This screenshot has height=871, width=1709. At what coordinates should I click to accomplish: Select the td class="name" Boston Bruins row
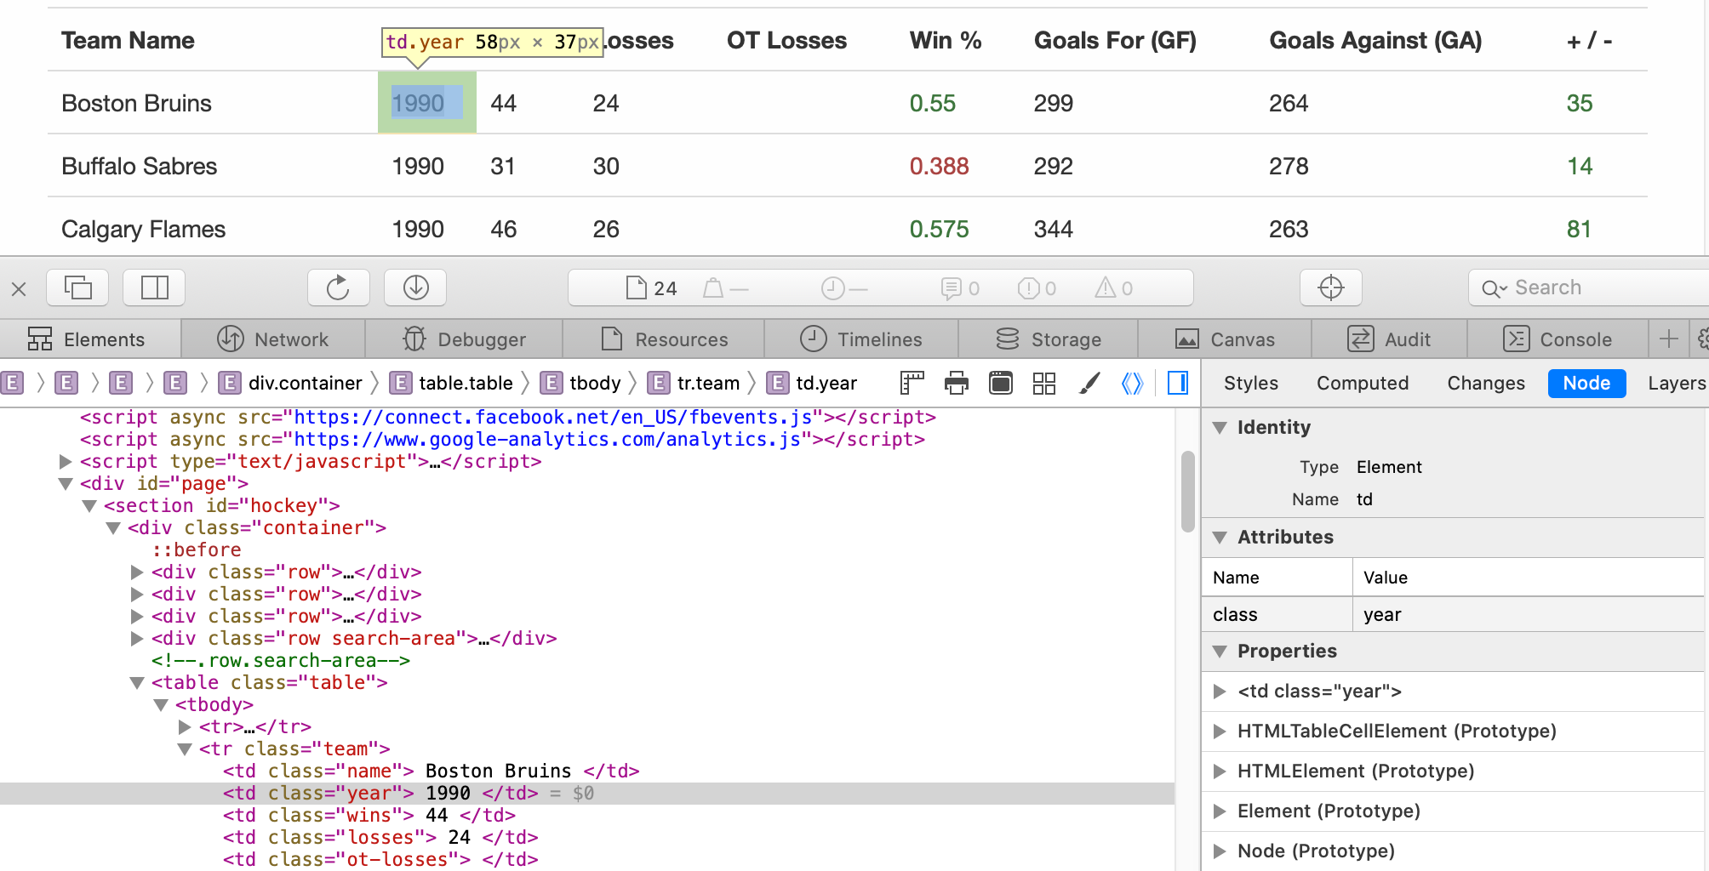tap(587, 771)
